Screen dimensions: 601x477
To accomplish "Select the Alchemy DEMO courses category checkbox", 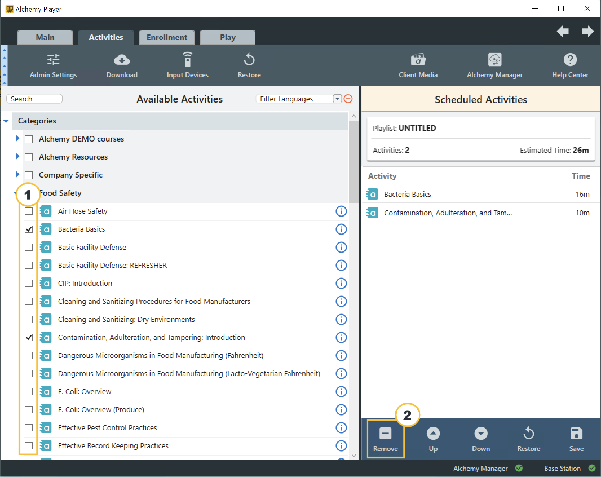I will pos(29,139).
